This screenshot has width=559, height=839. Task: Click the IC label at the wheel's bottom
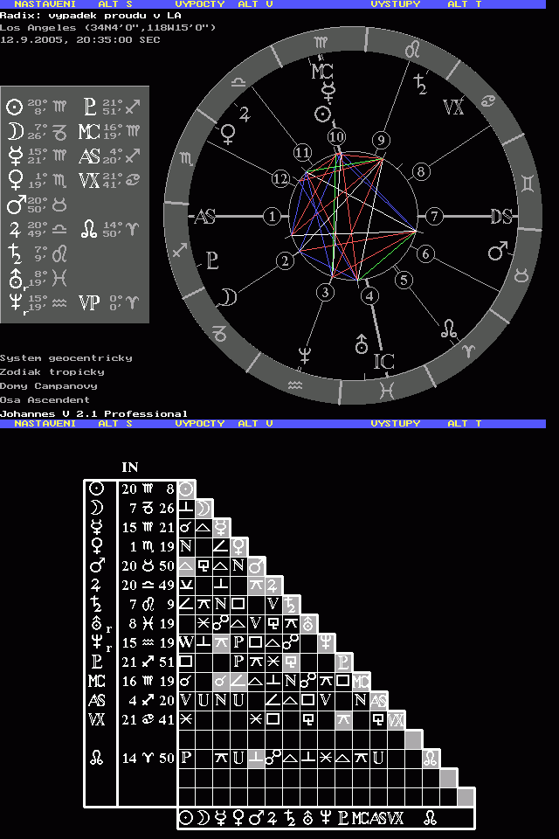tap(384, 361)
